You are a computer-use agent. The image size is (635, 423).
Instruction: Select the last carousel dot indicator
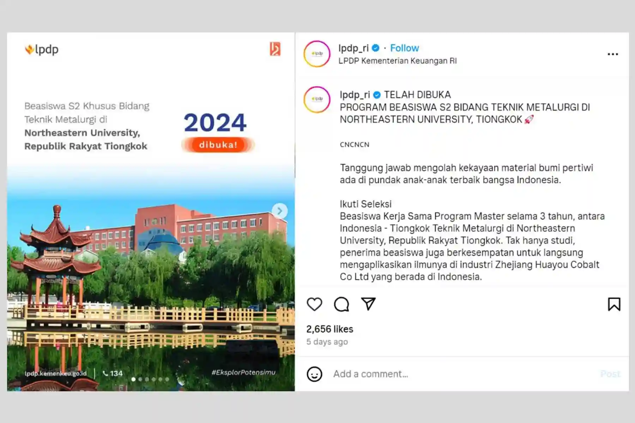click(167, 379)
